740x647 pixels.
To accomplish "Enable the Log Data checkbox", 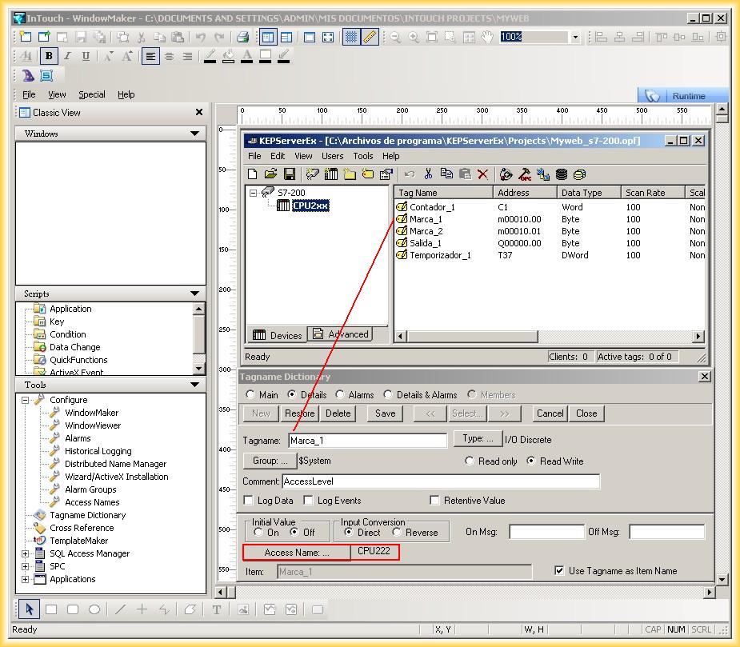I will (249, 501).
